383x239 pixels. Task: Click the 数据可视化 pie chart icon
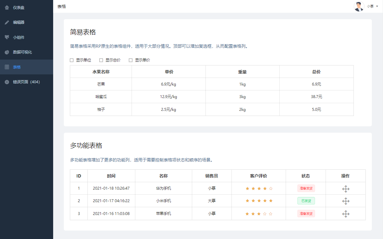pyautogui.click(x=7, y=52)
